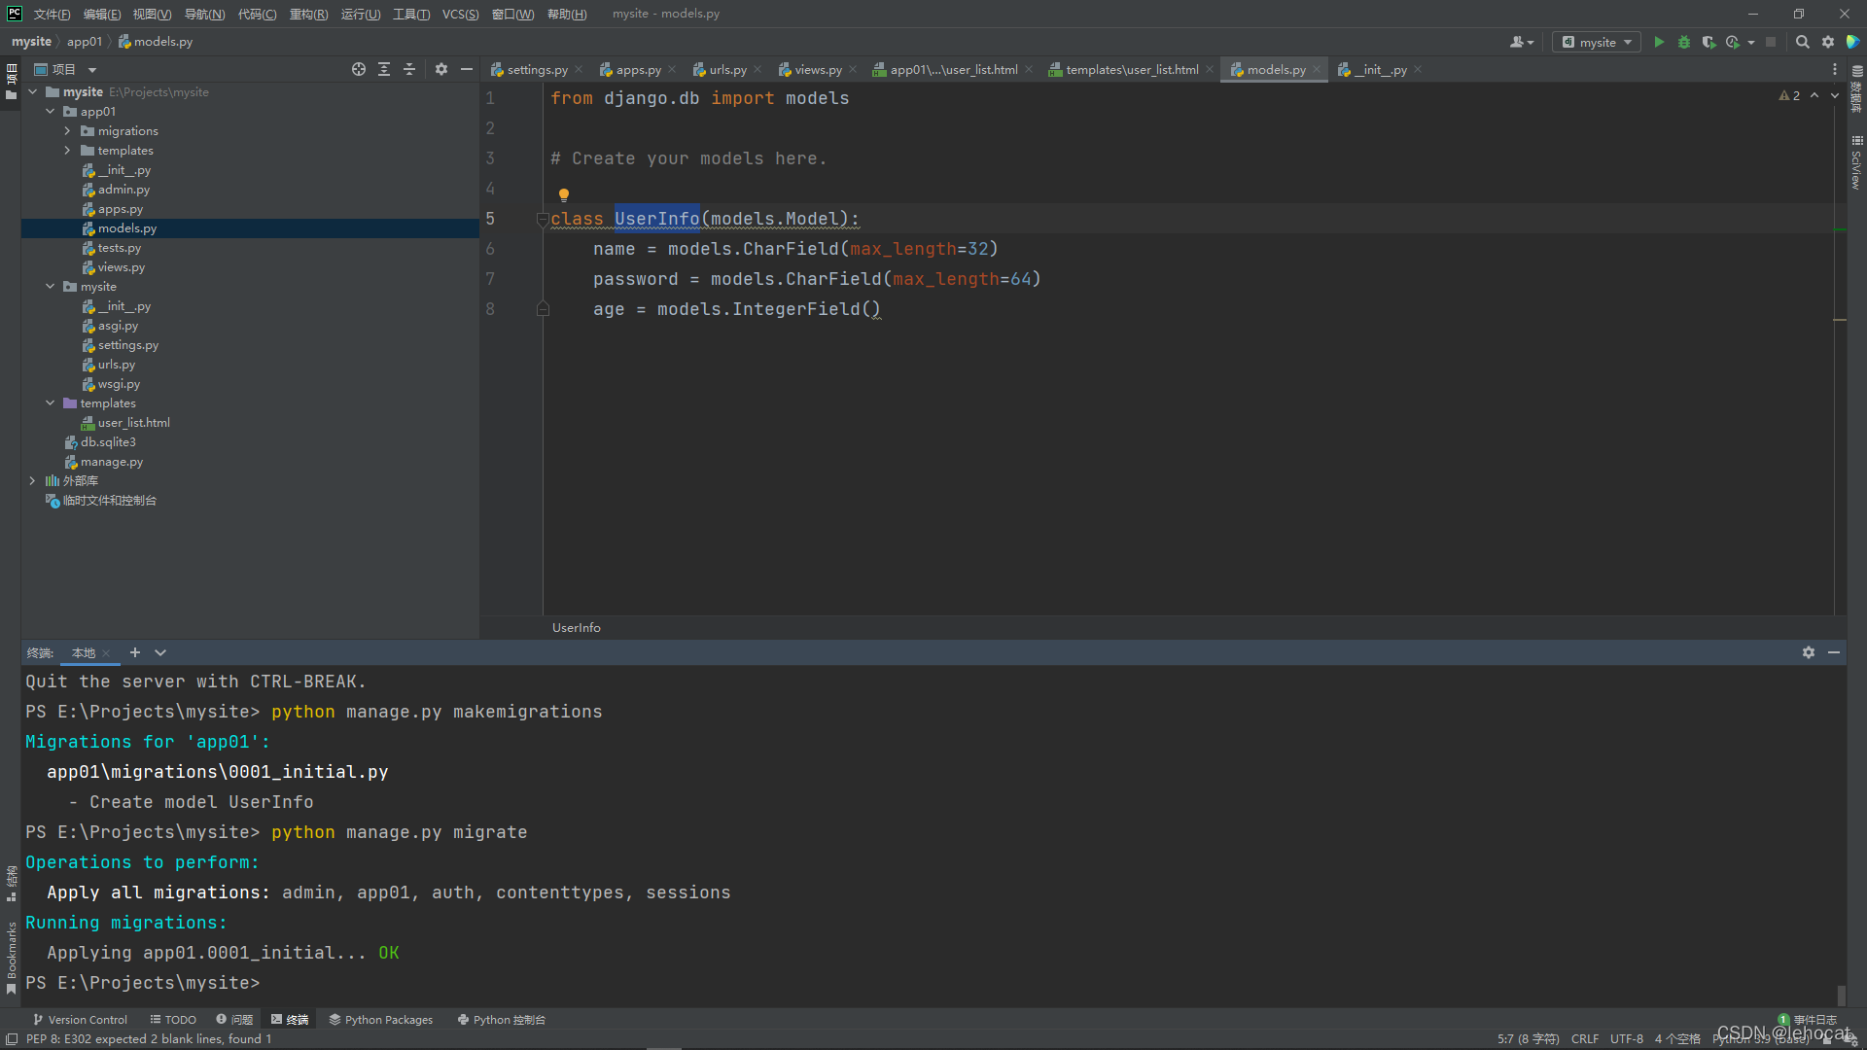Click the locate current file target icon

click(359, 69)
